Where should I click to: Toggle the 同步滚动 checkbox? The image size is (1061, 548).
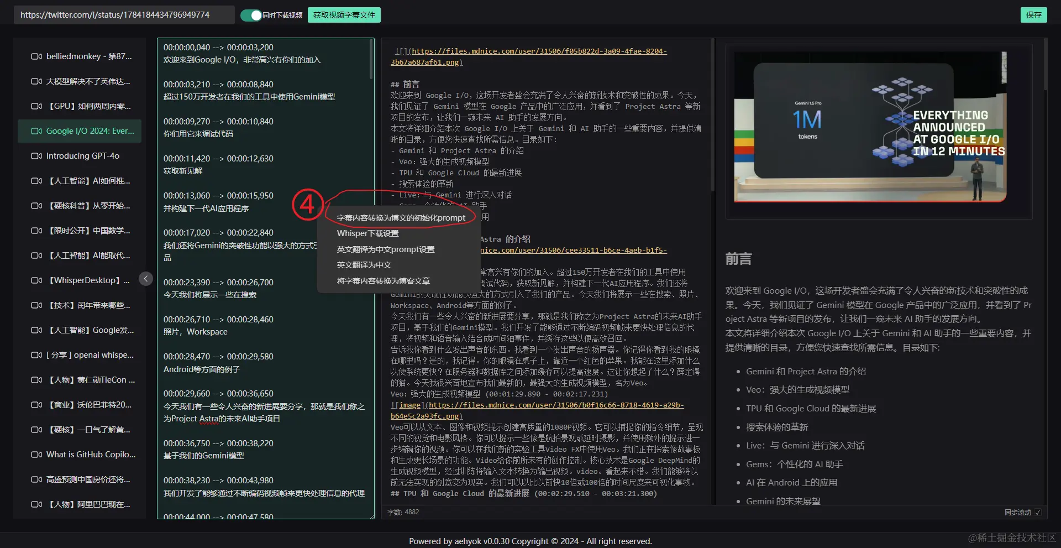pyautogui.click(x=1037, y=513)
